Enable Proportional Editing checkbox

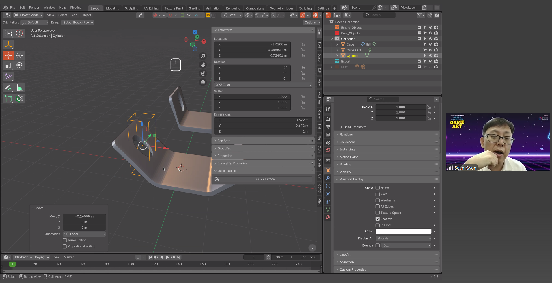[65, 246]
